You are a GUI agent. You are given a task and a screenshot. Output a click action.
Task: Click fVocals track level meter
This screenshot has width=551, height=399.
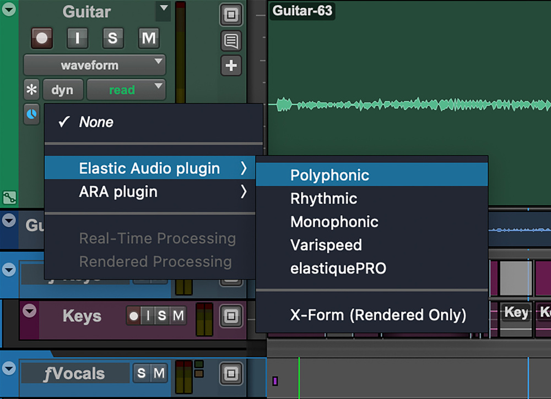pos(184,377)
